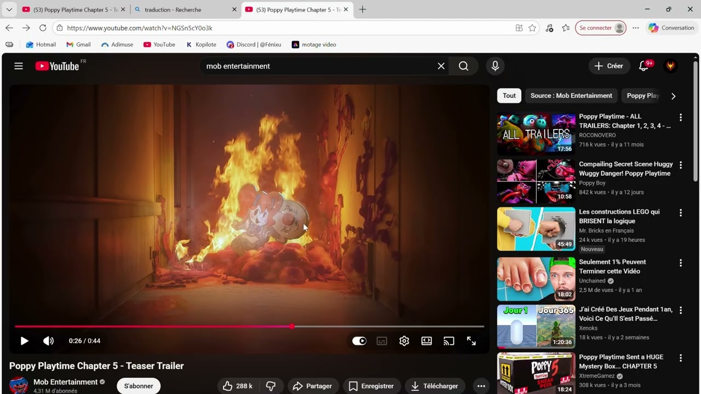Open Les constructions LEGO thumbnail

(536, 229)
